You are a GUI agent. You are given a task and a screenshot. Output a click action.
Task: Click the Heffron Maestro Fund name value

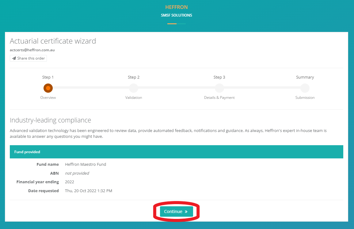click(86, 164)
